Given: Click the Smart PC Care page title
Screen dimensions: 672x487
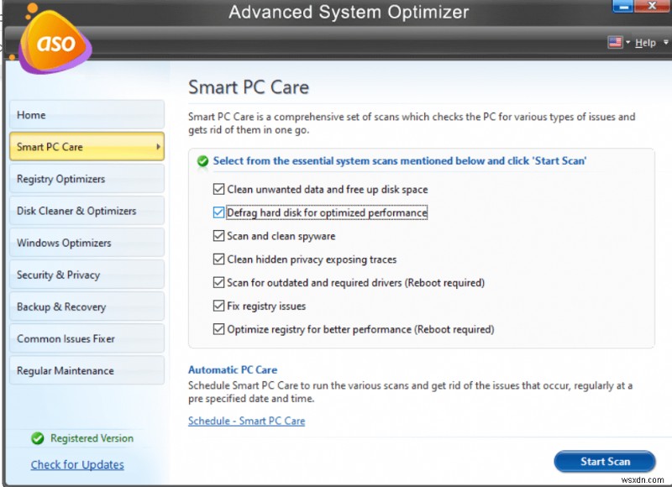Looking at the screenshot, I should pos(249,87).
